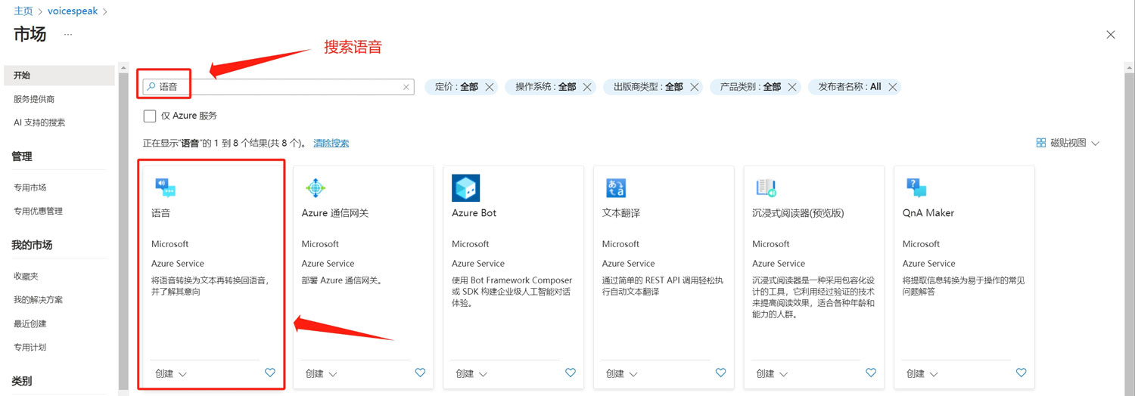The height and width of the screenshot is (396, 1135).
Task: Open the Azure 通信网关 card title
Action: click(x=335, y=213)
